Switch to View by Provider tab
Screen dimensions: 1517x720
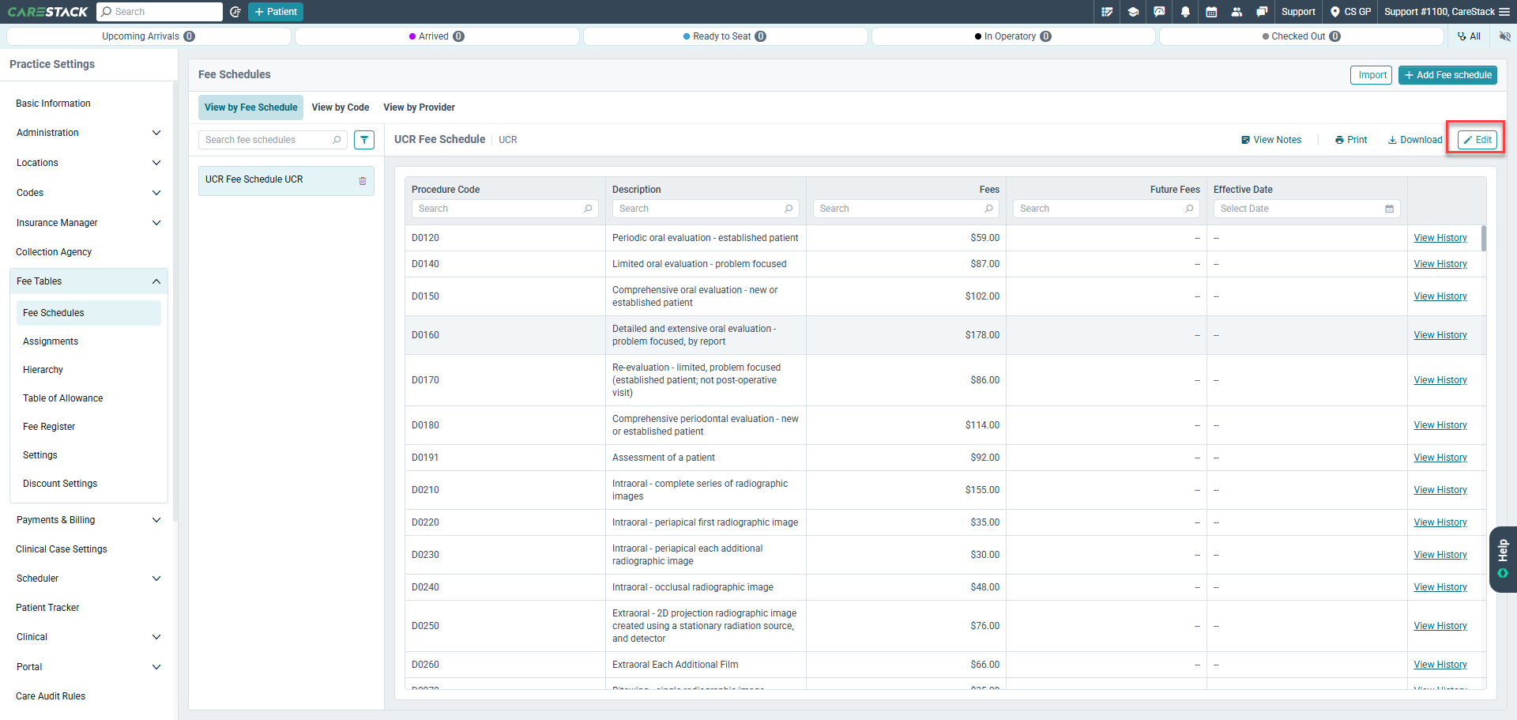coord(420,107)
